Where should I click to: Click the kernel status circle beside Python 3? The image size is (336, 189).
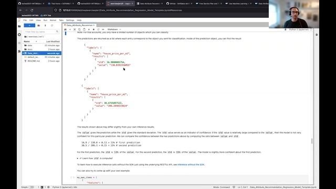(x=311, y=29)
